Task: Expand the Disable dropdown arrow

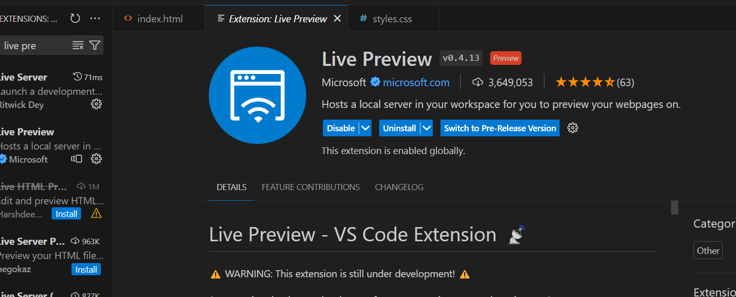Action: (365, 128)
